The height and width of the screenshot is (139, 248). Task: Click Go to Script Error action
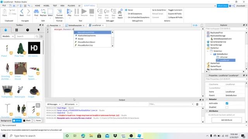tap(159, 10)
